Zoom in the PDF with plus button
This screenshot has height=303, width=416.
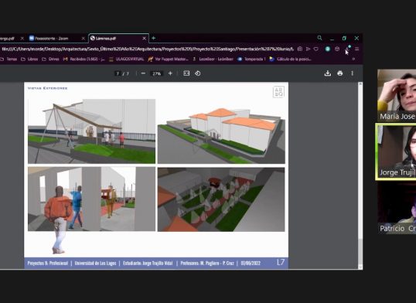170,73
